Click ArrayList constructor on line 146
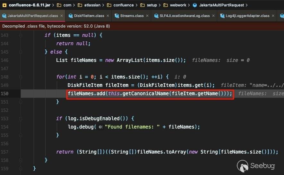284x175 pixels. [x=130, y=60]
